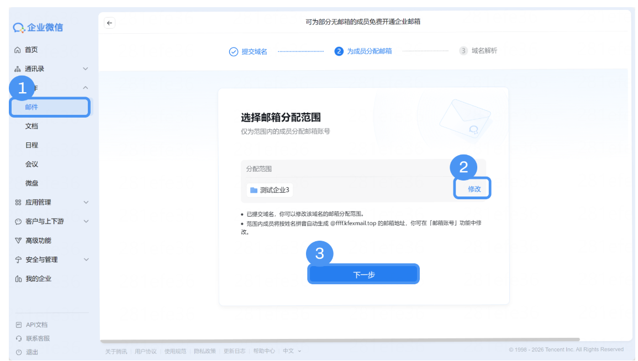Click the 修改 button
This screenshot has height=361, width=638.
[474, 189]
